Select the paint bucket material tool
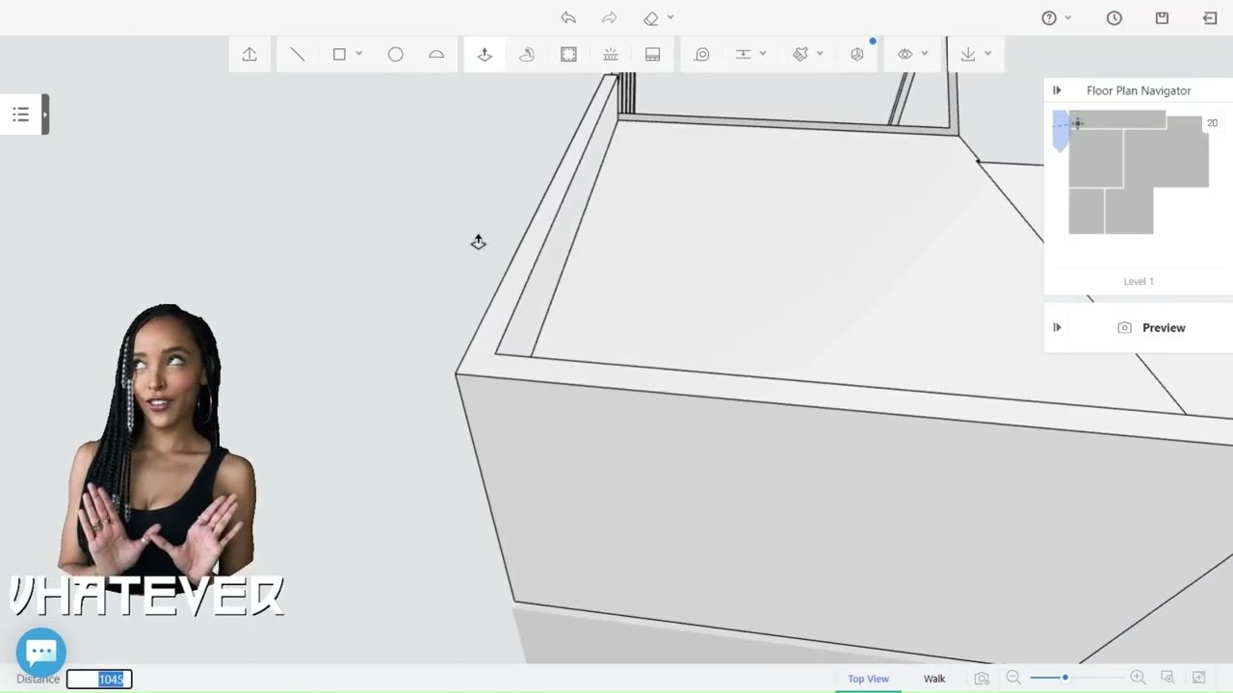 coord(800,55)
